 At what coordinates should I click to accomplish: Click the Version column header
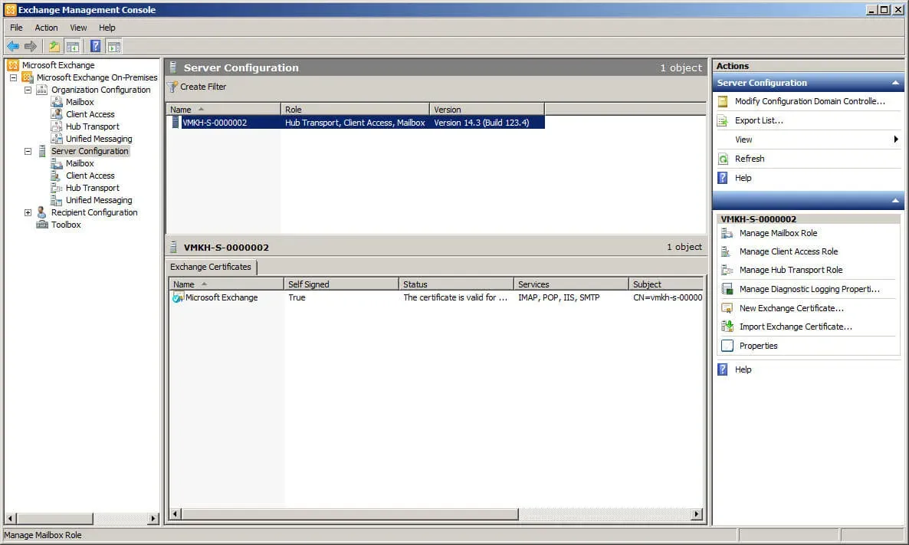(x=487, y=110)
